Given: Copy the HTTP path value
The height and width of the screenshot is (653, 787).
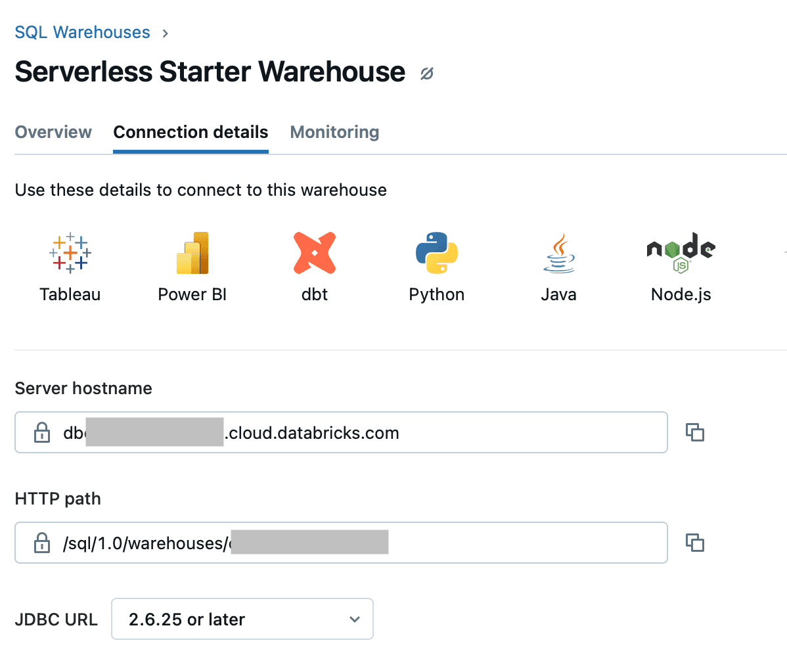Looking at the screenshot, I should [695, 543].
